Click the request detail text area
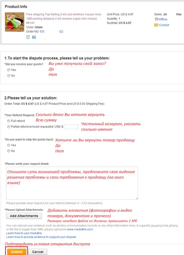This screenshot has height=255, width=184. click(x=72, y=183)
